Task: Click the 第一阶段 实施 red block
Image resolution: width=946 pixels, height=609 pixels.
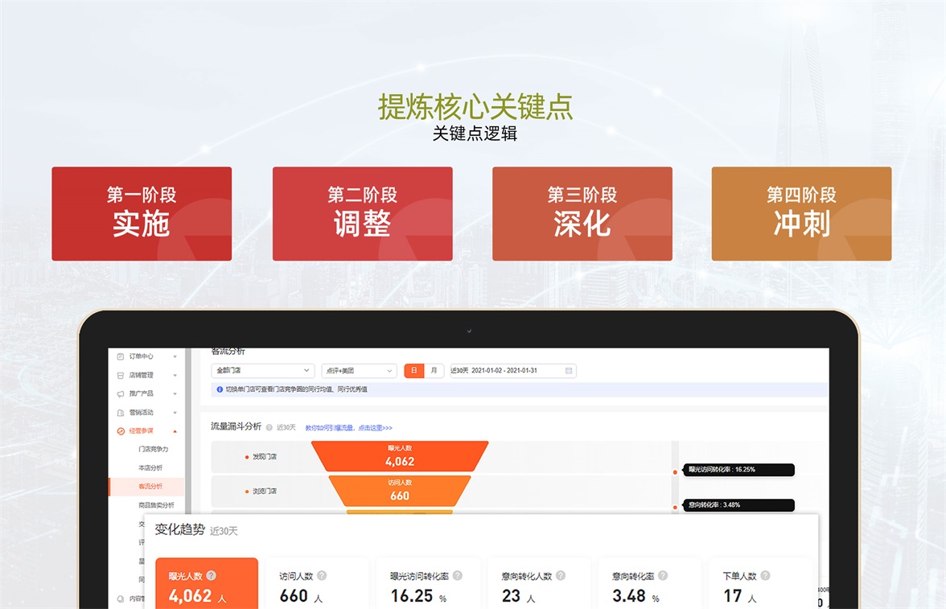Action: click(x=142, y=214)
